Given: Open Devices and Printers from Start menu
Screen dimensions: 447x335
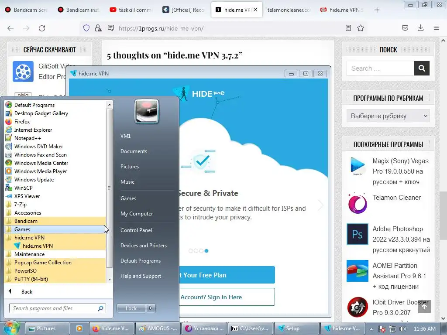Looking at the screenshot, I should point(143,246).
